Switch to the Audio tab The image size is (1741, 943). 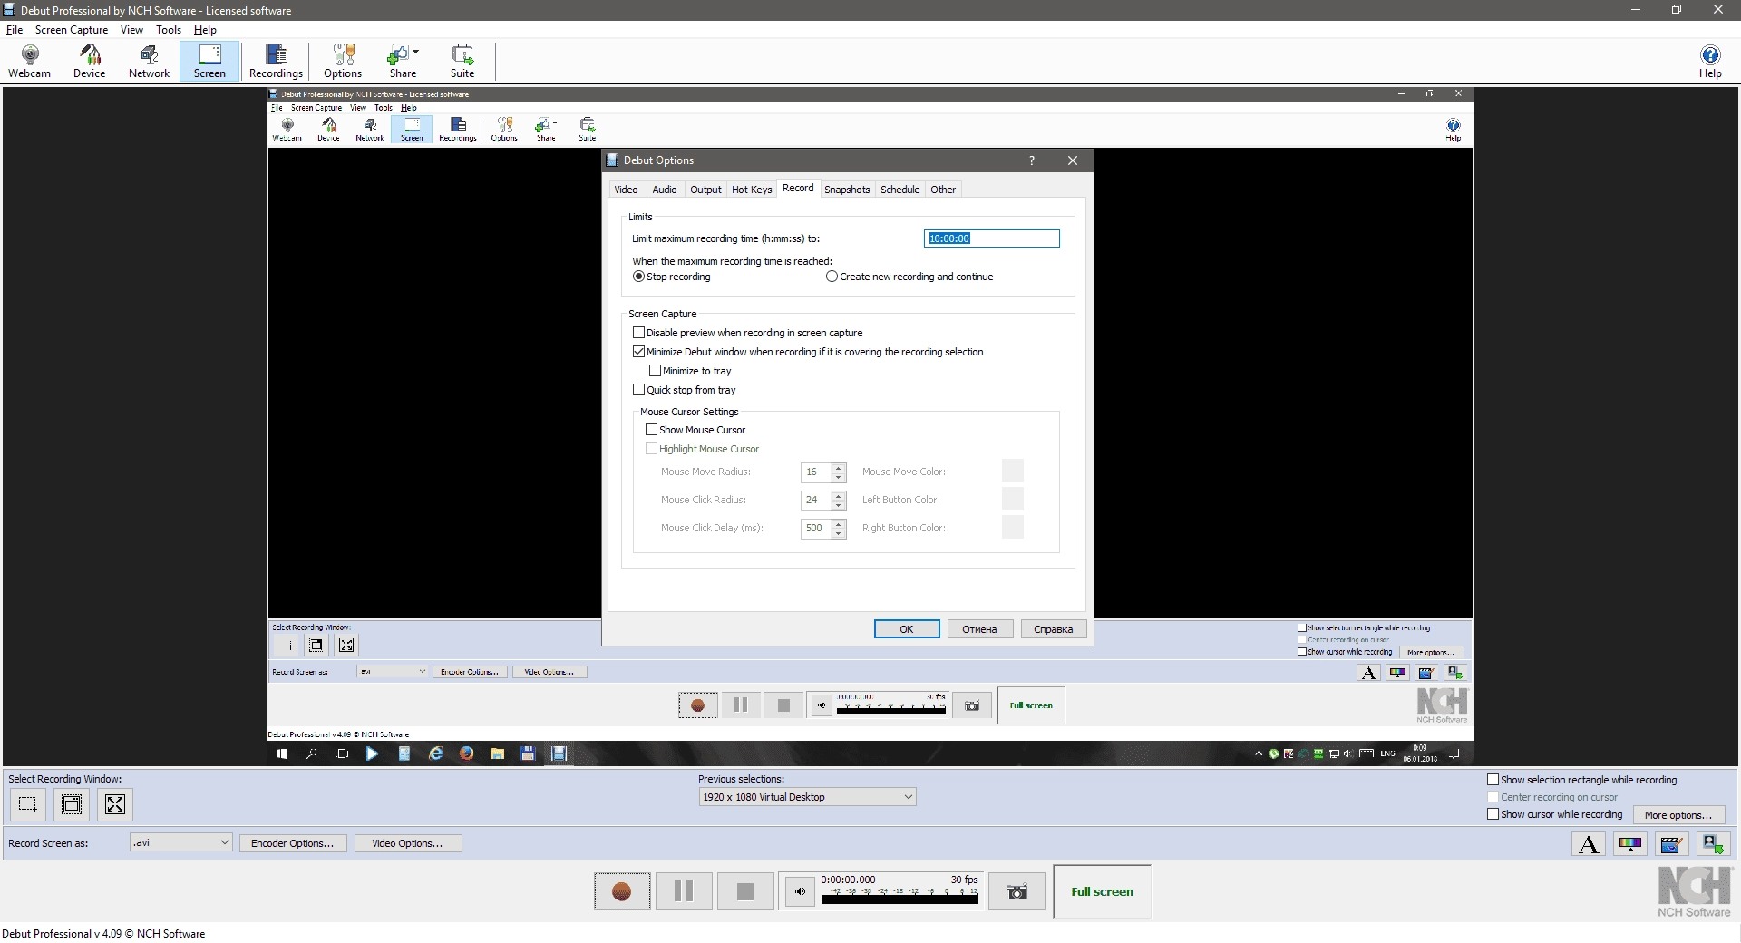[x=665, y=190]
